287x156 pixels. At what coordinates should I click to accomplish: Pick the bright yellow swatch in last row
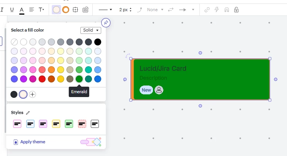pos(61,79)
